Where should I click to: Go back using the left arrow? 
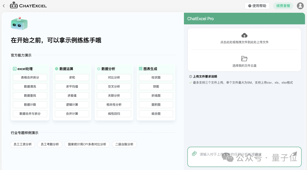4,6
